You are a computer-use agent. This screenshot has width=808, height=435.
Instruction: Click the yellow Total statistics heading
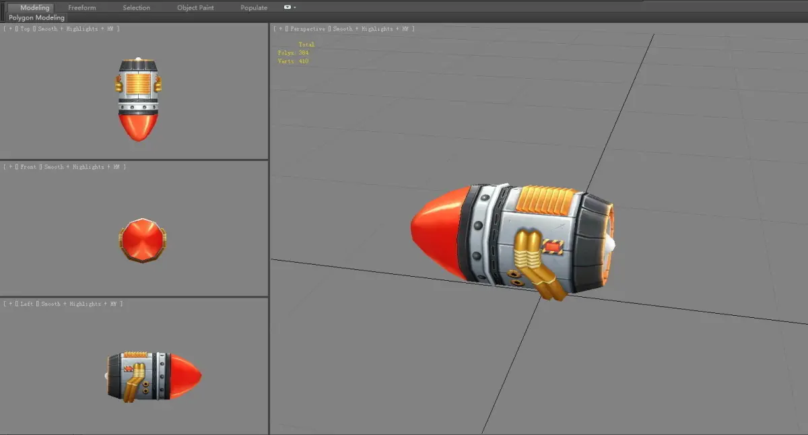[306, 44]
